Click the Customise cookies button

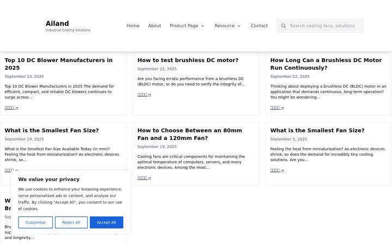(35, 222)
